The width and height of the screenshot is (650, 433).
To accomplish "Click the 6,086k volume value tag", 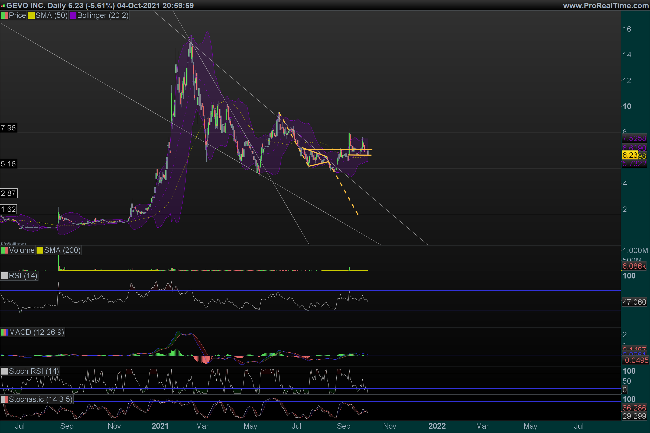I will click(634, 266).
